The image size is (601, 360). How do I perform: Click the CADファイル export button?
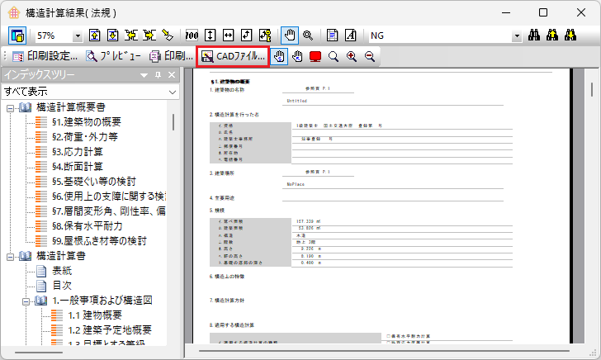click(233, 56)
